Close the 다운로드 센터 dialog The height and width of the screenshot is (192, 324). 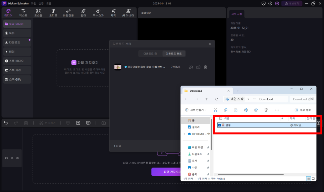[210, 44]
